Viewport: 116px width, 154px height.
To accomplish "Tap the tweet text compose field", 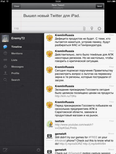I will [x=58, y=18].
